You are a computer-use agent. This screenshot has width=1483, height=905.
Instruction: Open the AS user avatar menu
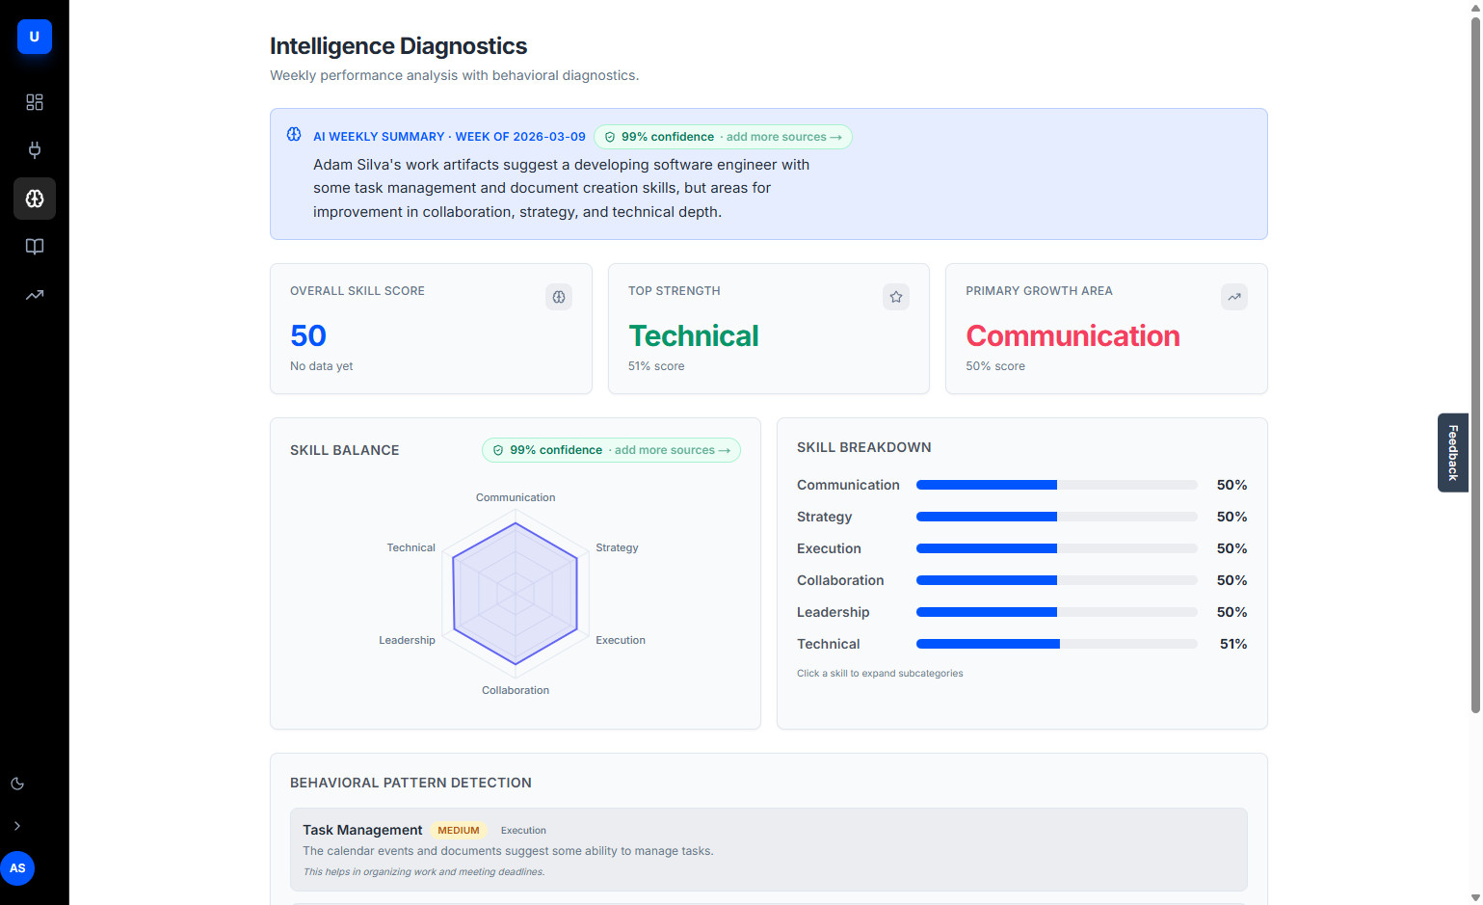[x=17, y=868]
